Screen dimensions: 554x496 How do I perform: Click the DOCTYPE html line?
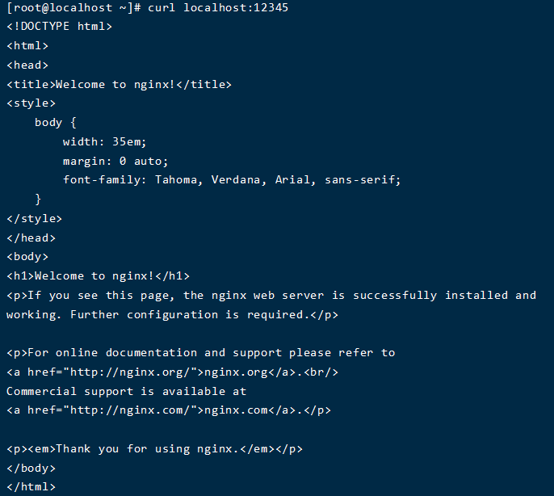pos(59,26)
